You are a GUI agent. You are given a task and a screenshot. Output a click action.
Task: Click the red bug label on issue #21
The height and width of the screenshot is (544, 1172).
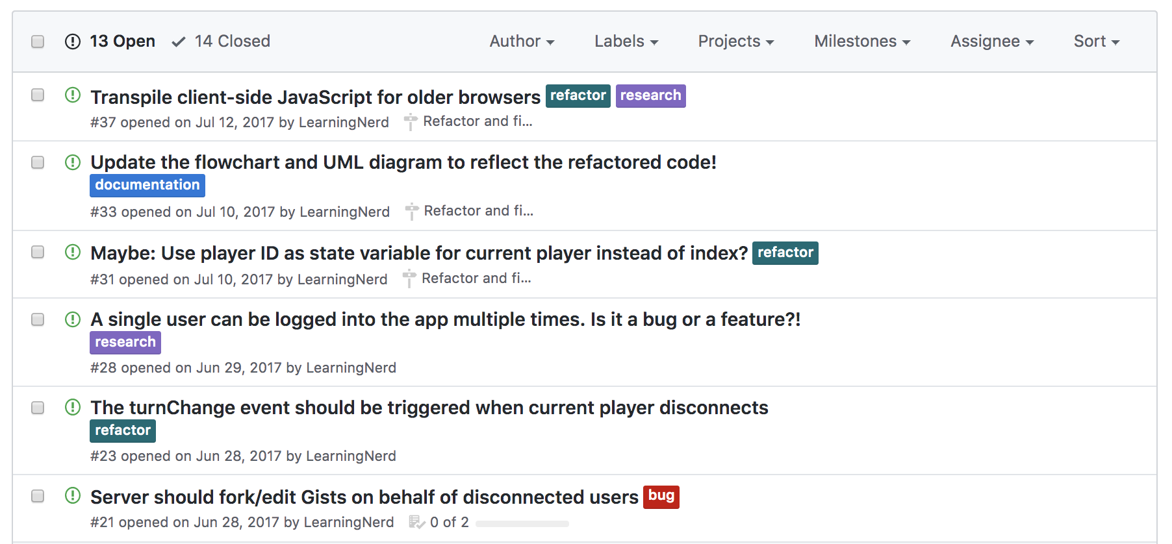click(661, 497)
